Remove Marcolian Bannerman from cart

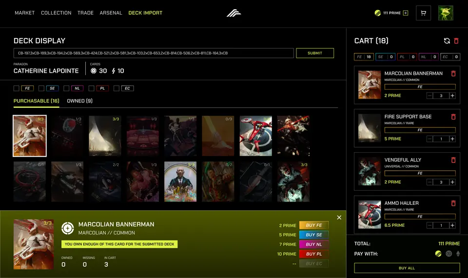coord(453,74)
